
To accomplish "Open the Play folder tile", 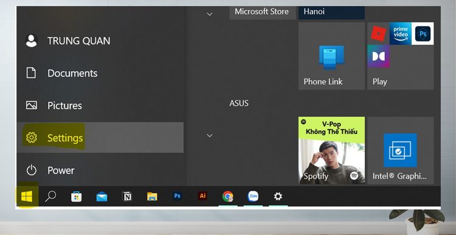I will [401, 56].
